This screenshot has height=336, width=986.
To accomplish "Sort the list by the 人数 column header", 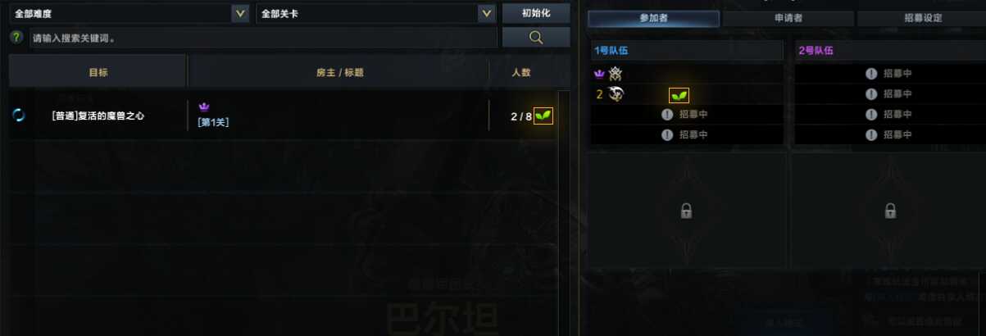I will pos(521,72).
